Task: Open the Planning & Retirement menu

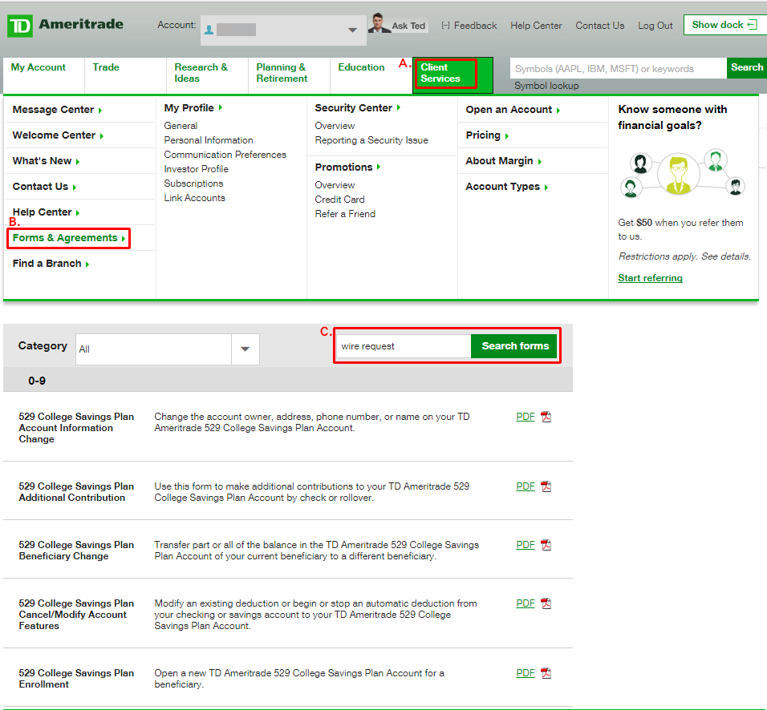Action: [280, 73]
